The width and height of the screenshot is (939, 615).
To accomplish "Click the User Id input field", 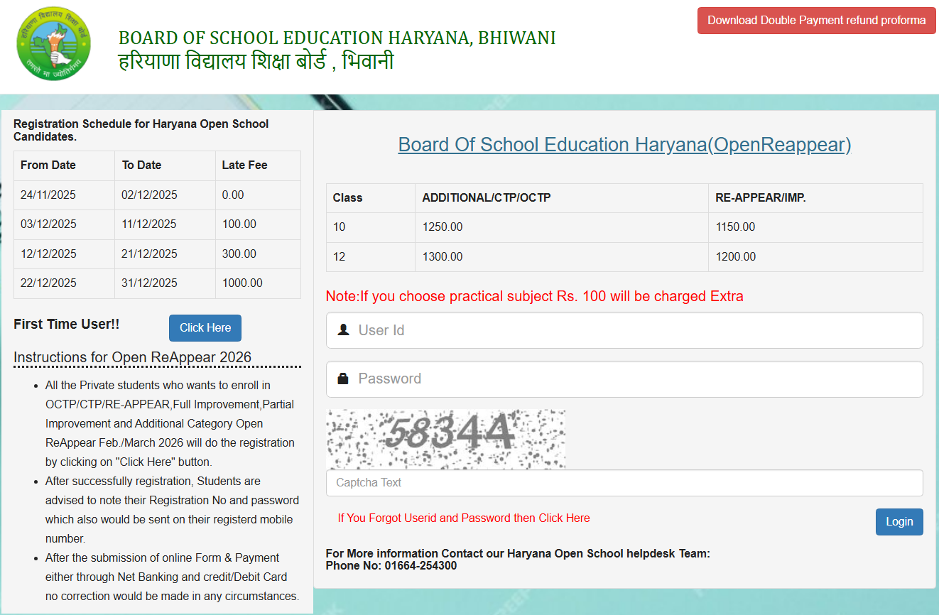I will (497, 330).
